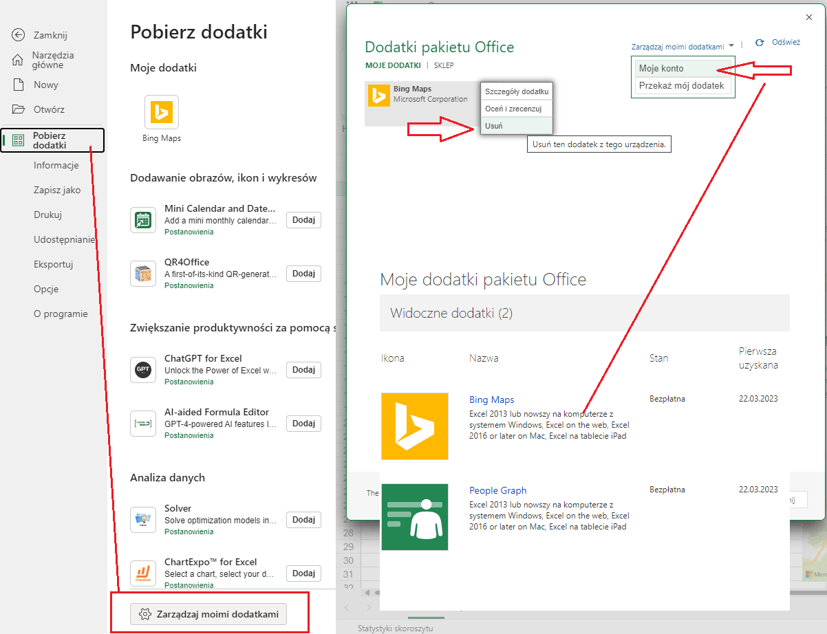The height and width of the screenshot is (634, 827).
Task: Add AI-aided Formula Editor with Dodaj
Action: point(303,424)
